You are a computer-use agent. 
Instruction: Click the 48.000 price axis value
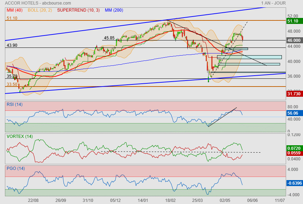tap(294, 31)
